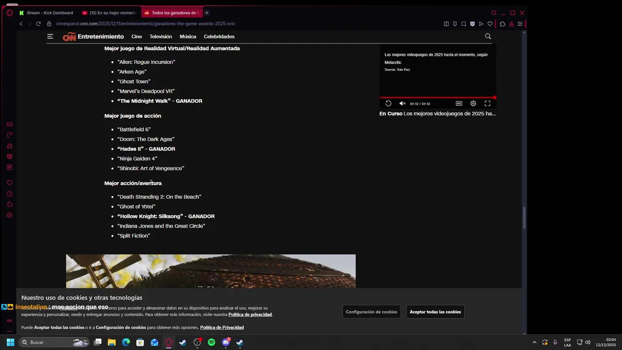Screen dimensions: 622x350
Task: Toggle closed captions on the video
Action: [x=459, y=104]
